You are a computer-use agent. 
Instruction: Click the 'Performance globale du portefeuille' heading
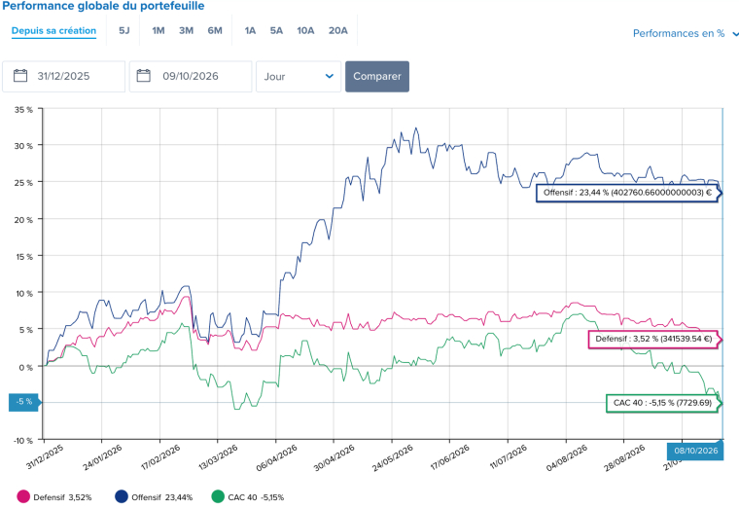103,6
